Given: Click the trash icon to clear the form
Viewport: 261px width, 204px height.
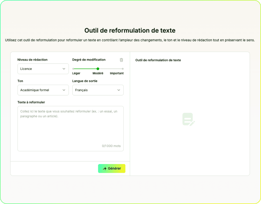Looking at the screenshot, I should (x=121, y=60).
